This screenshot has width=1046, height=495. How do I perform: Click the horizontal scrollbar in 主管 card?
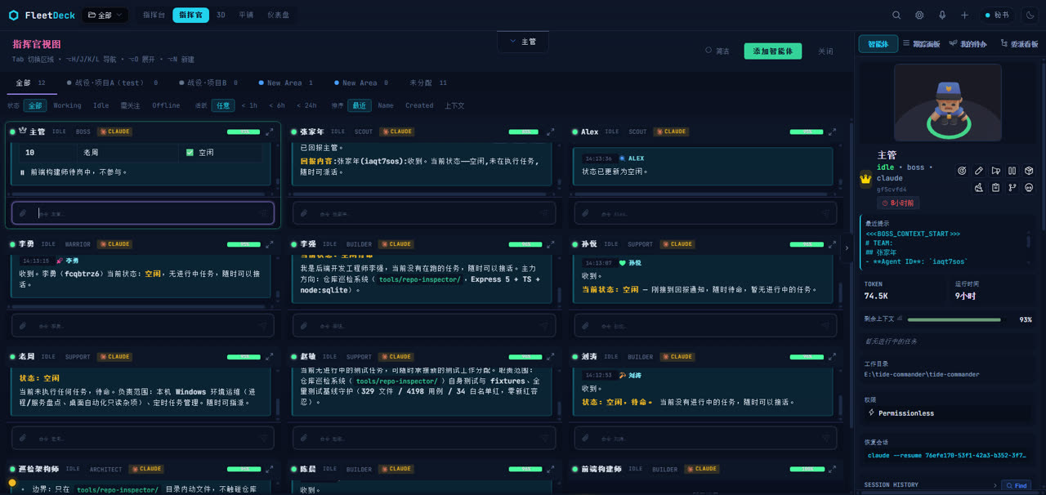pos(137,194)
